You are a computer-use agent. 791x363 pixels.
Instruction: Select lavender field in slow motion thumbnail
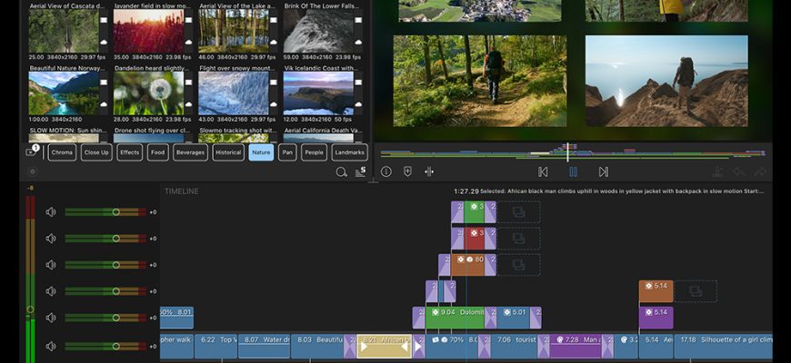coord(148,31)
